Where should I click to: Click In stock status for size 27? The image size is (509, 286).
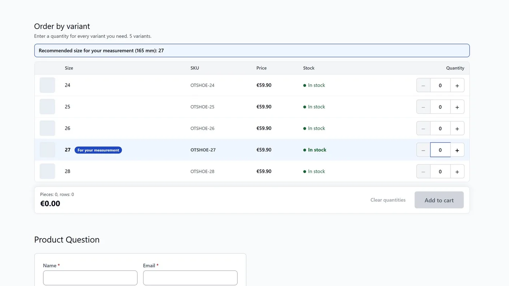coord(315,150)
